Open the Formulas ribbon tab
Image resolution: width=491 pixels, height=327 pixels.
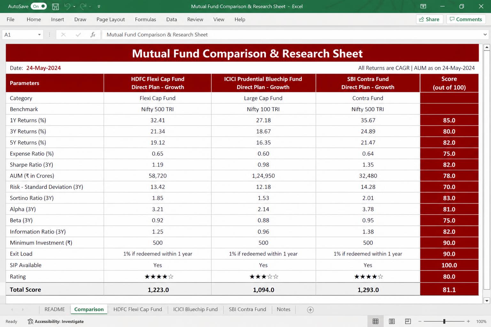(x=145, y=19)
